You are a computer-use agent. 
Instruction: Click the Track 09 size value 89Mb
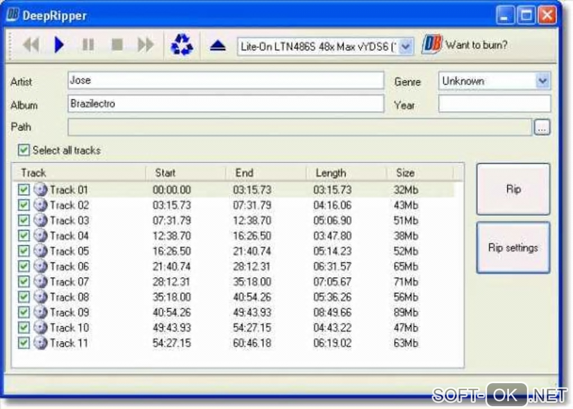click(x=406, y=313)
